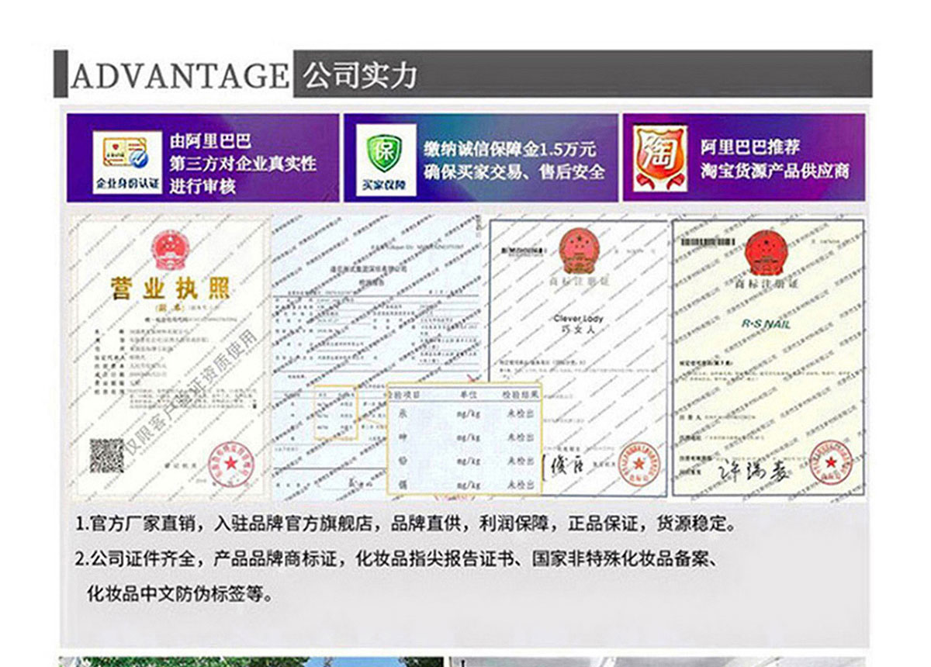Click the 阿里巴巴推荐 text
This screenshot has height=667, width=931.
(749, 147)
